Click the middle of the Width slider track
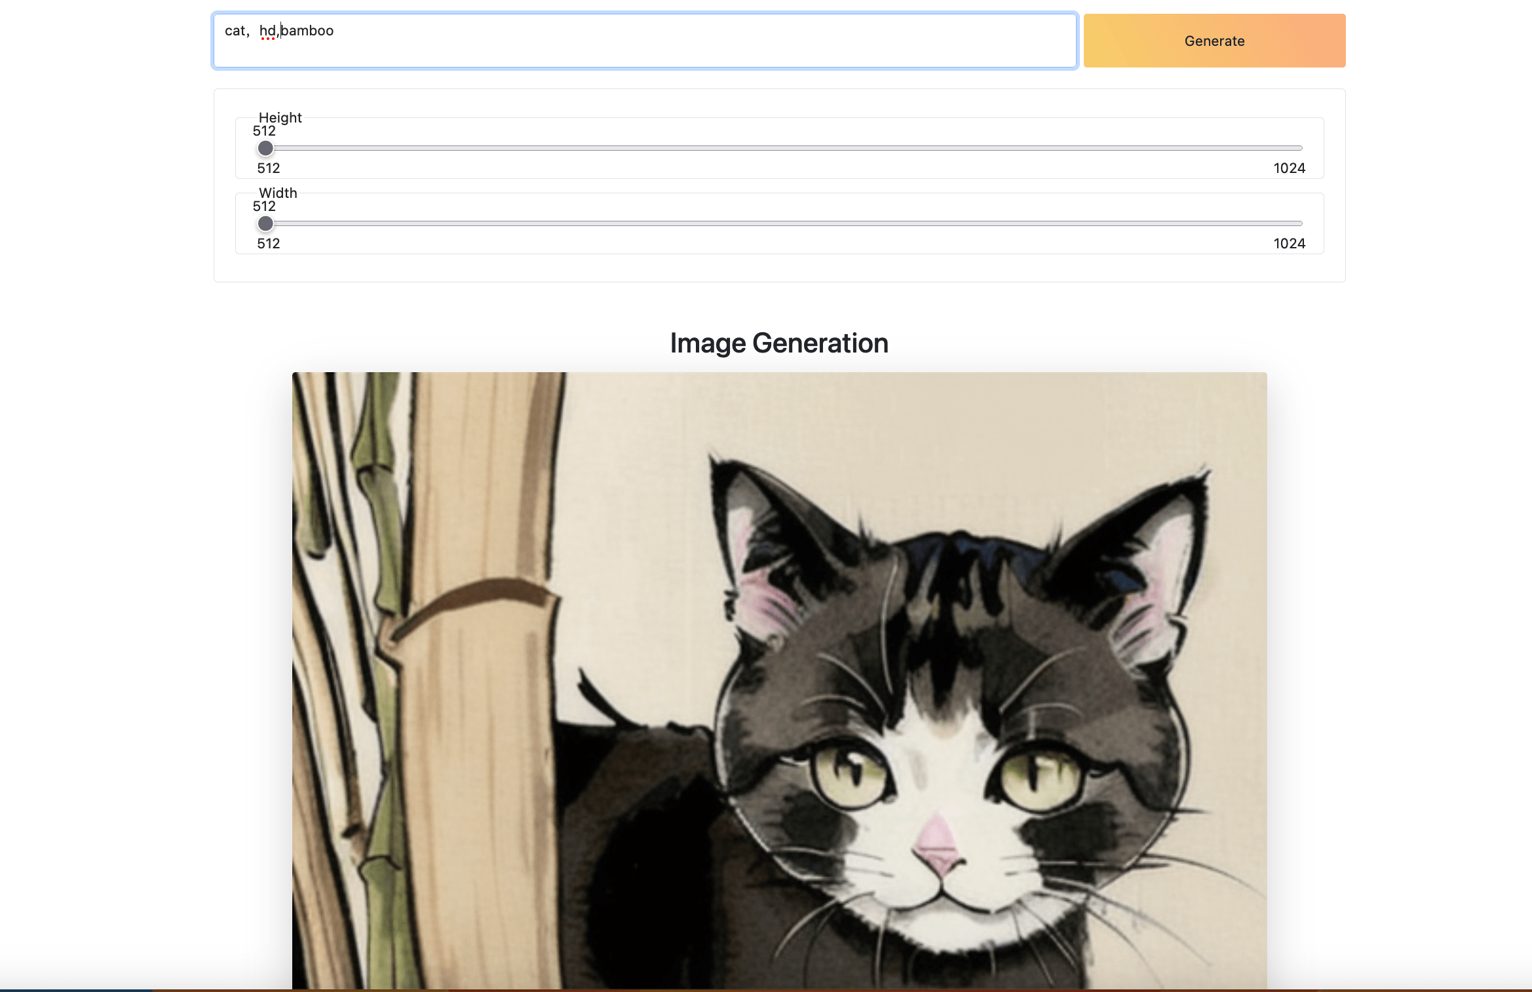This screenshot has width=1532, height=992. (783, 224)
